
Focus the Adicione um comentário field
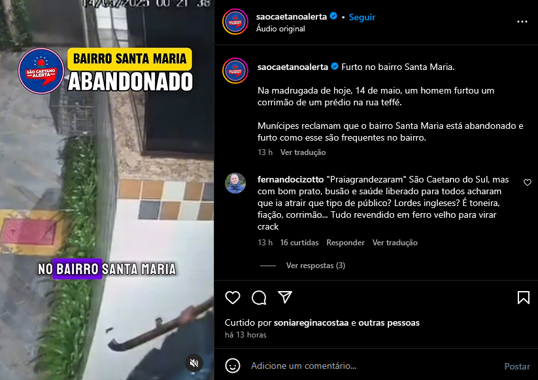pyautogui.click(x=374, y=366)
